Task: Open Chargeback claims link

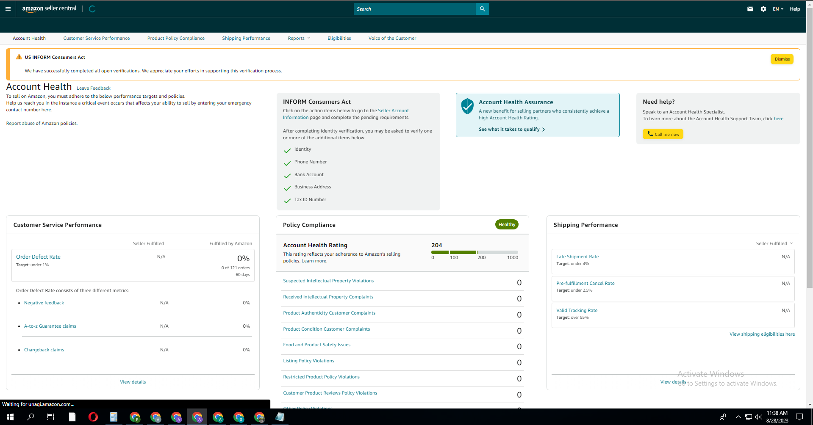Action: 44,350
